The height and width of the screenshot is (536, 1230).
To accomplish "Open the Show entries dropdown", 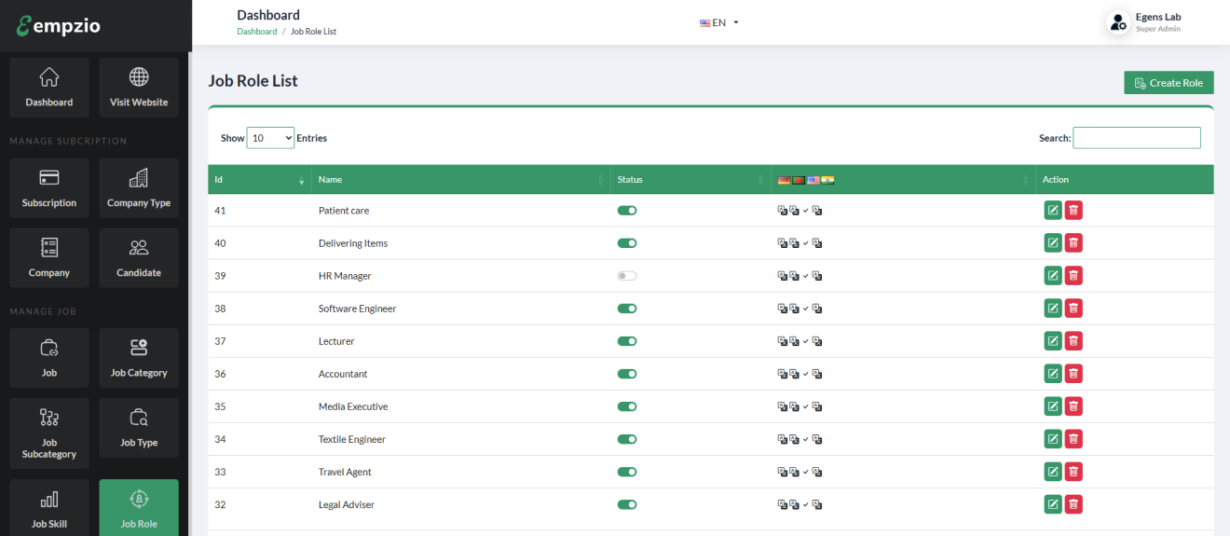I will pyautogui.click(x=270, y=138).
